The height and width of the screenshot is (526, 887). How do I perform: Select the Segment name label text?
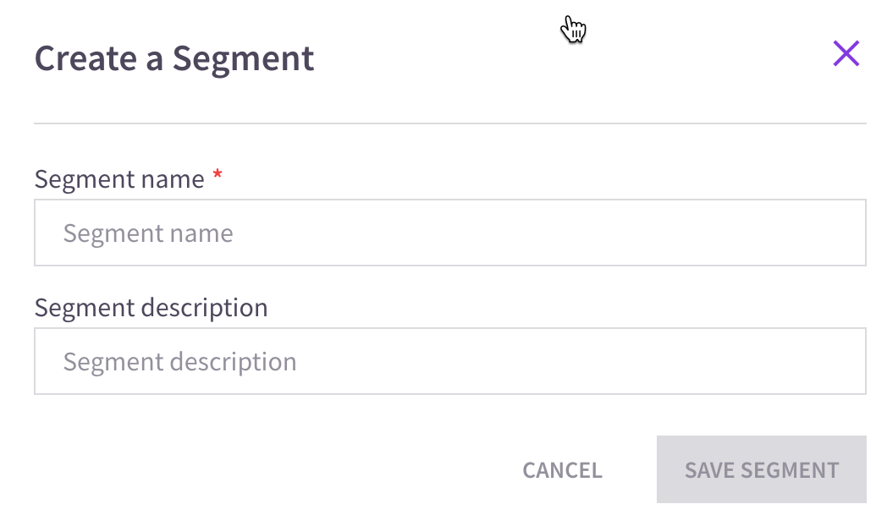pyautogui.click(x=119, y=179)
